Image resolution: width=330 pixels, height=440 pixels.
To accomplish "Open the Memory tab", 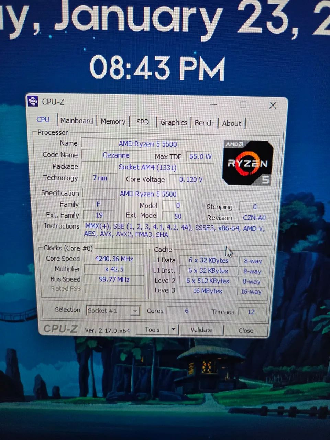I will [x=113, y=121].
